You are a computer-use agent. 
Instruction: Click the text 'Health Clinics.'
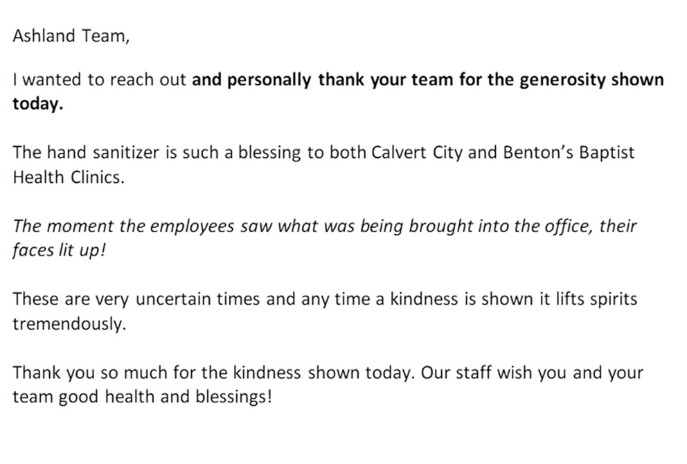click(69, 177)
